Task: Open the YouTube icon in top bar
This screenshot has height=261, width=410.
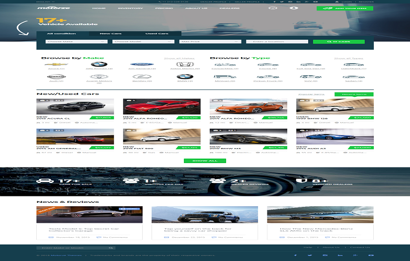Action: click(x=316, y=1)
